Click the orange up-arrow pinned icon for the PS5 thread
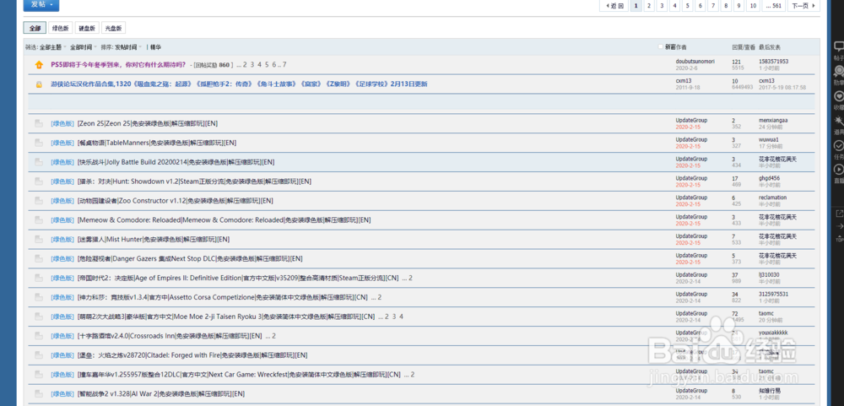This screenshot has width=844, height=406. pos(39,65)
